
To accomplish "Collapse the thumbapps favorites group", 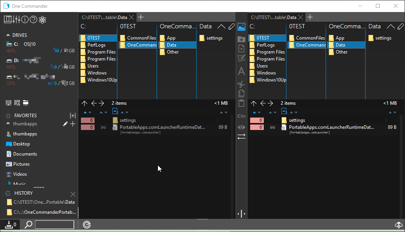I will click(x=8, y=124).
